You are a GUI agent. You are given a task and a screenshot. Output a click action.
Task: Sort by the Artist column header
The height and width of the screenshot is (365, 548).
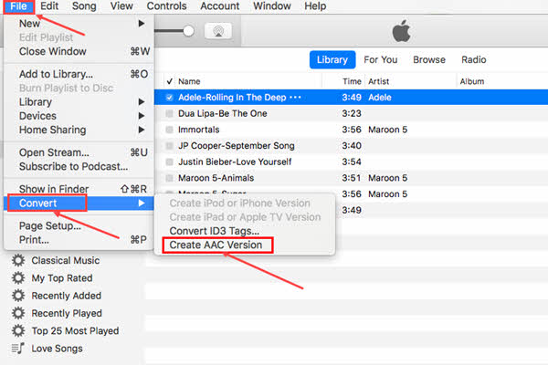click(x=378, y=81)
